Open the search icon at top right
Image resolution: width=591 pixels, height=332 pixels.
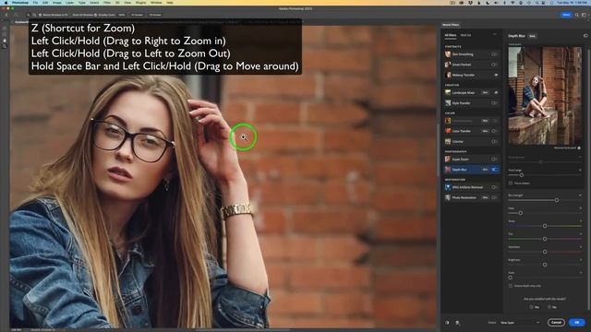pyautogui.click(x=576, y=15)
